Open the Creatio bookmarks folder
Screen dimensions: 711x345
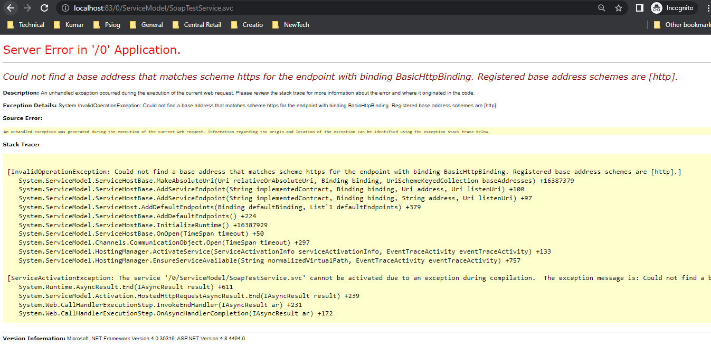tap(247, 25)
